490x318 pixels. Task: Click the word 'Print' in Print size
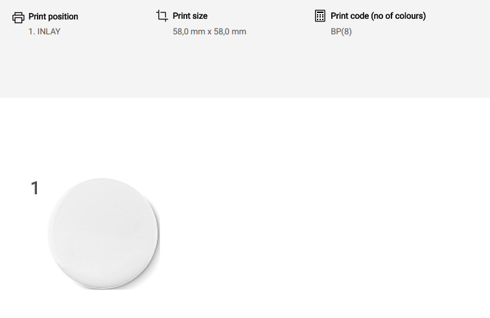[181, 16]
